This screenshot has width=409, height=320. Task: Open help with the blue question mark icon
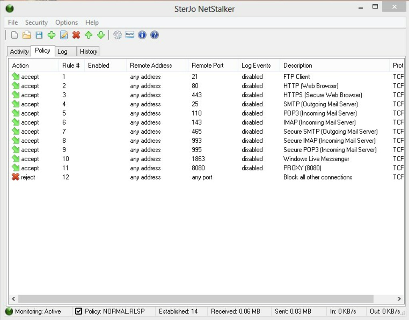[x=154, y=35]
